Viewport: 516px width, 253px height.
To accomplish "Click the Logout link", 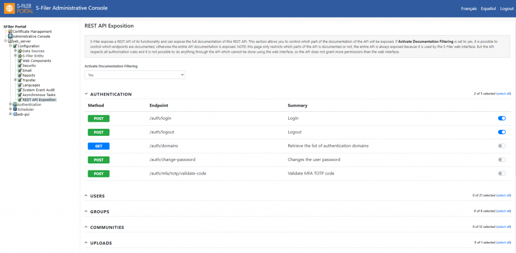I will tap(507, 9).
